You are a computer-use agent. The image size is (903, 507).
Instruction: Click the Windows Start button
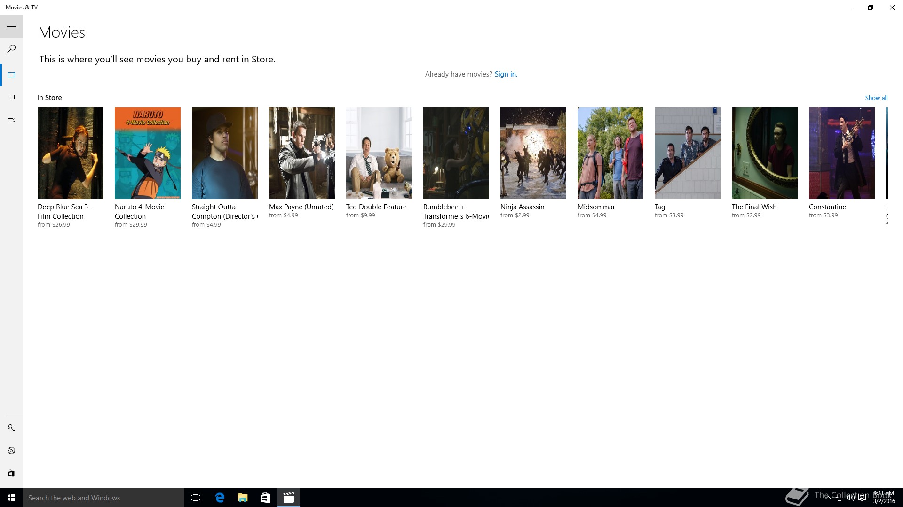[x=11, y=498]
